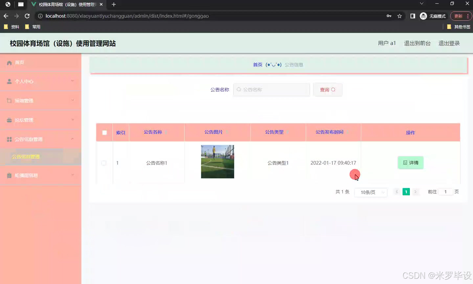473x284 pixels.
Task: Check the select-all checkbox in table header
Action: [104, 132]
